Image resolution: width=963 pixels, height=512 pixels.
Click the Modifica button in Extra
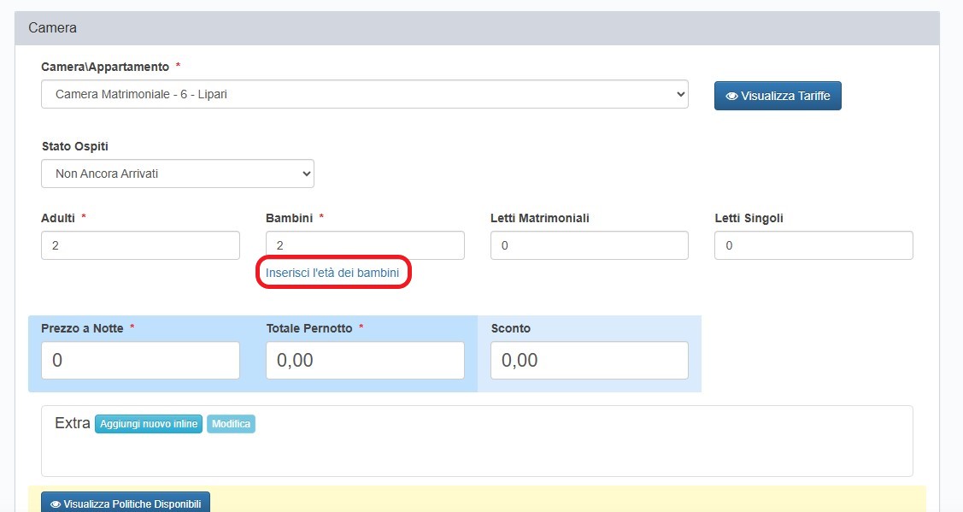click(231, 424)
